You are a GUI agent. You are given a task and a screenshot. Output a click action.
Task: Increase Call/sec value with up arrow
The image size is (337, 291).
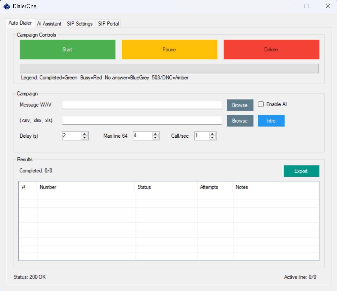point(212,134)
